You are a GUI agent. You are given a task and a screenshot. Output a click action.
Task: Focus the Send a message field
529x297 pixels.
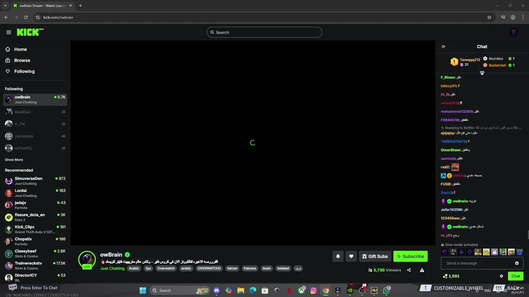click(x=482, y=263)
